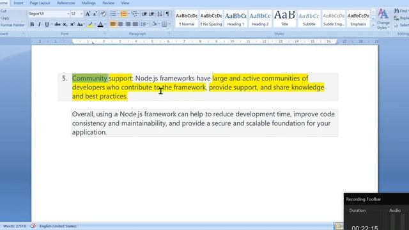Open the References tab
The width and height of the screenshot is (409, 230).
pos(66,3)
